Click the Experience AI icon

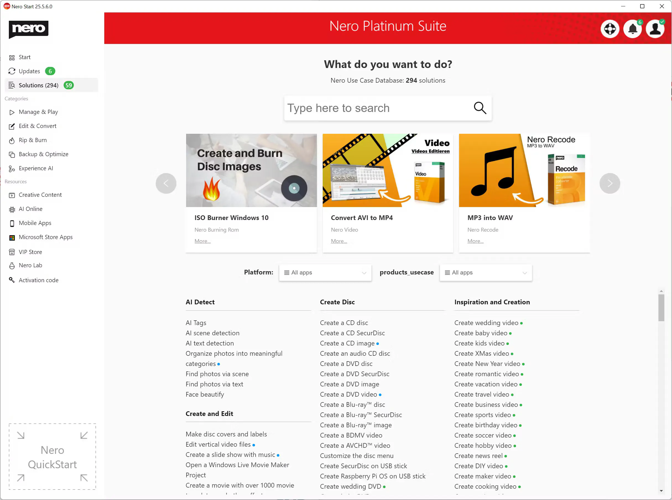[x=12, y=169]
